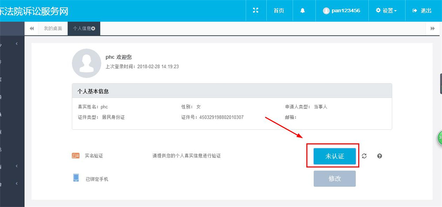Expand the 设置 settings dropdown

coord(386,11)
